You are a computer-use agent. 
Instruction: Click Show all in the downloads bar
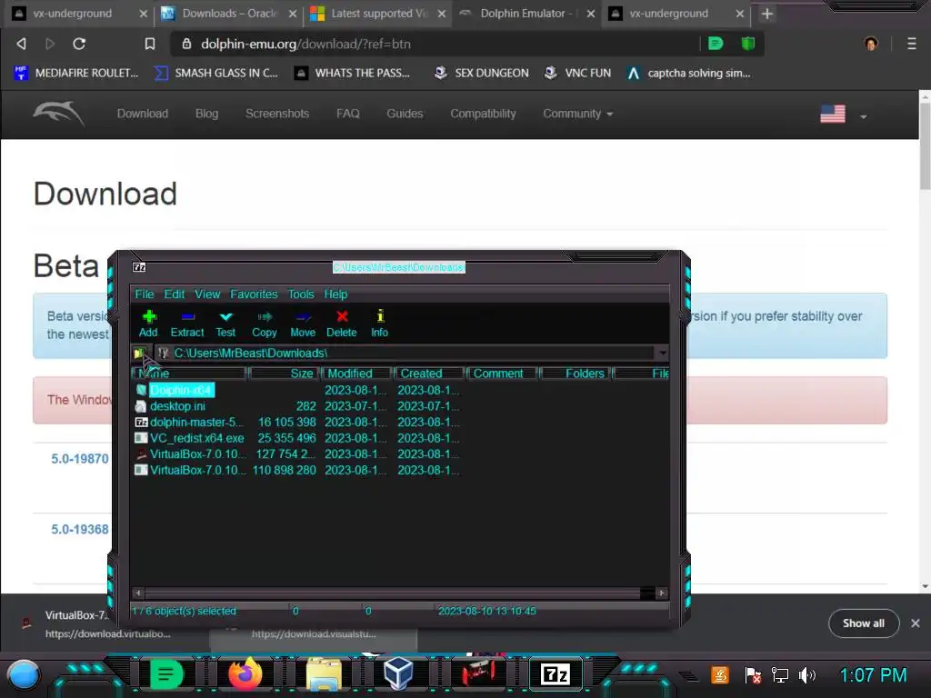pos(864,623)
